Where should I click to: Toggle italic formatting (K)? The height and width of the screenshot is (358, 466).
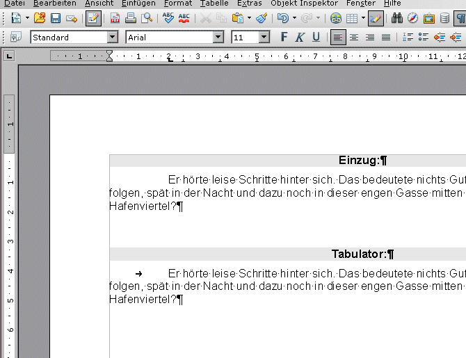tap(300, 38)
